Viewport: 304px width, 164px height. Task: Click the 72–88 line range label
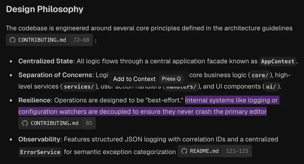[x=81, y=40]
